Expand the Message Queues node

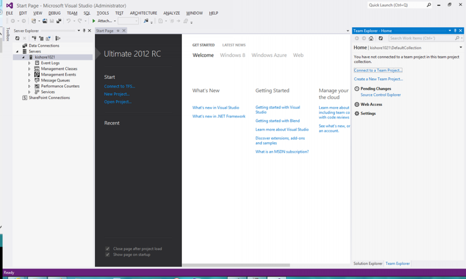tap(29, 81)
